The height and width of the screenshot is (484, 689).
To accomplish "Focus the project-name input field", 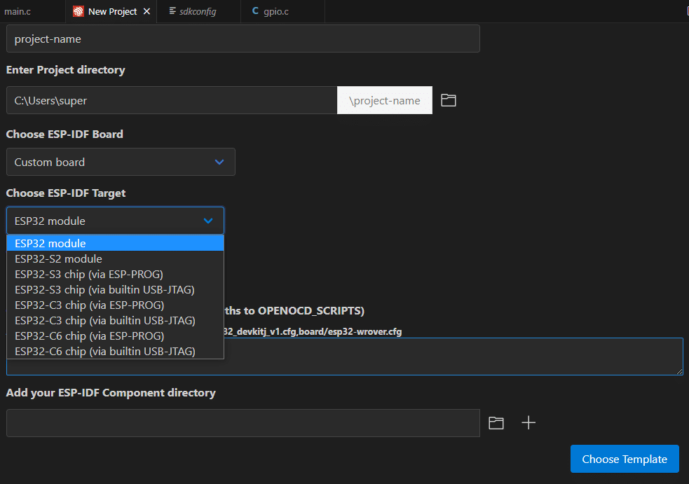I will point(243,39).
